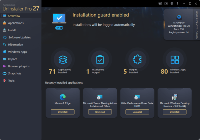The width and height of the screenshot is (200, 140).
Task: Click the Snapshots circles icon
Action: point(4,73)
